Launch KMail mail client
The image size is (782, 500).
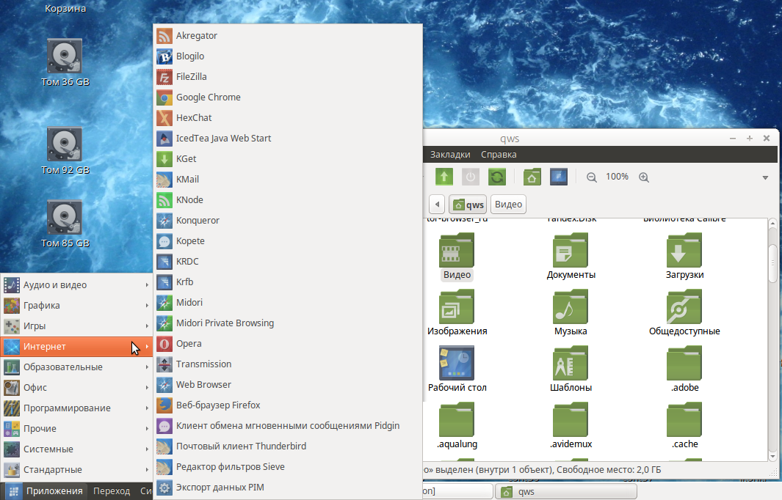288,180
